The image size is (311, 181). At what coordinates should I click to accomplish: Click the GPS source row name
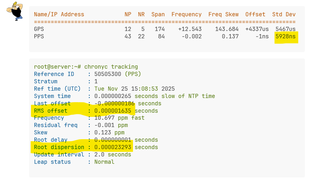point(39,29)
